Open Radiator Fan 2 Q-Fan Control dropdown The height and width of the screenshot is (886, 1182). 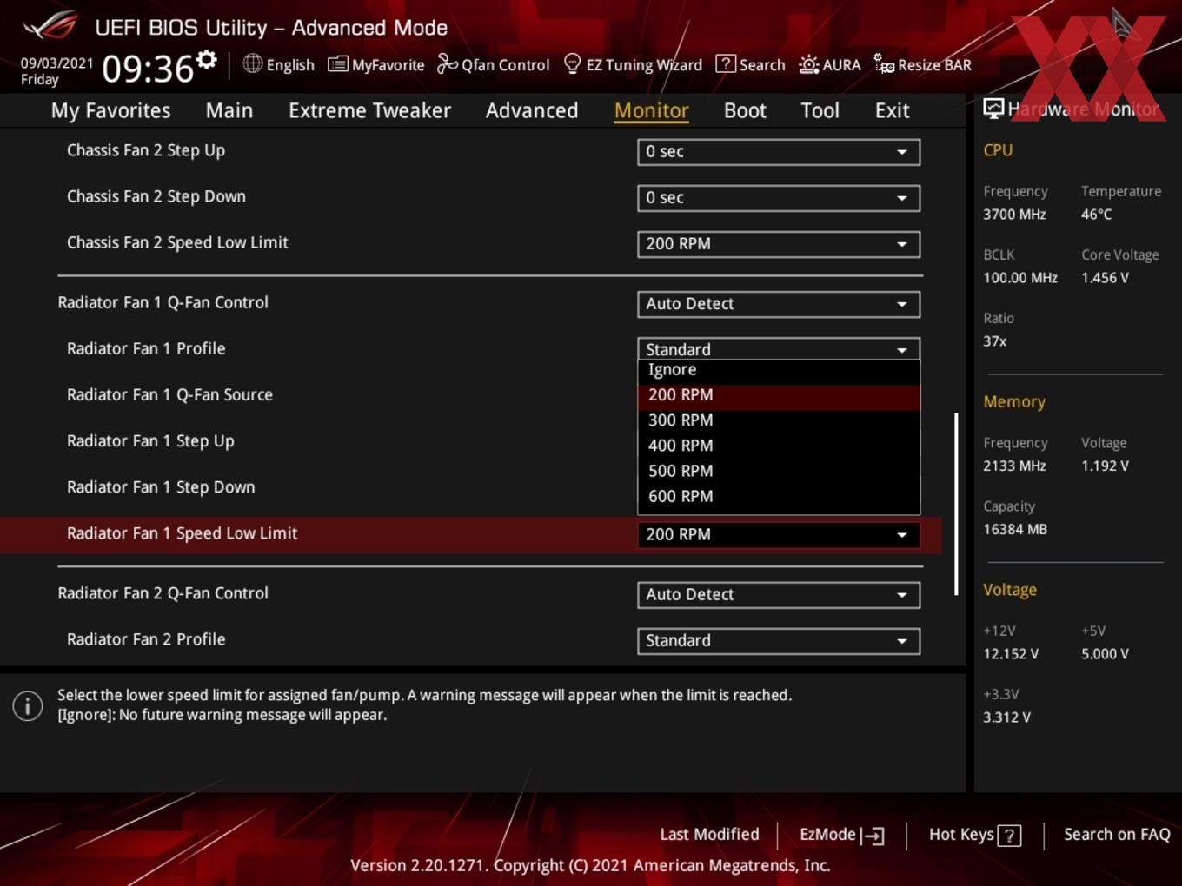pos(779,594)
